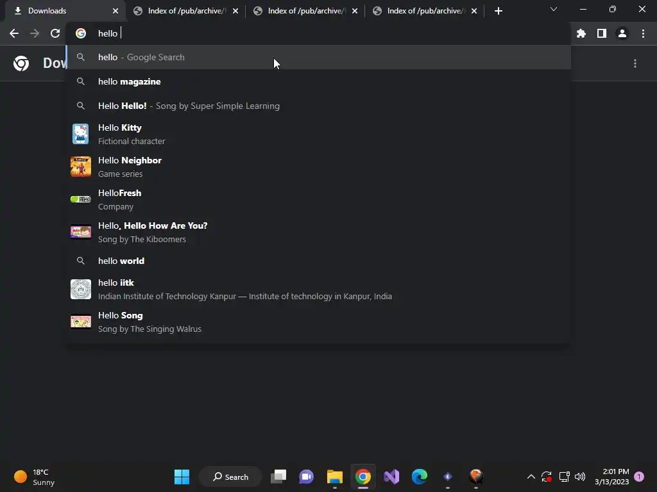This screenshot has width=657, height=492.
Task: Switch to third Index of /pub/archive tab
Action: point(424,11)
